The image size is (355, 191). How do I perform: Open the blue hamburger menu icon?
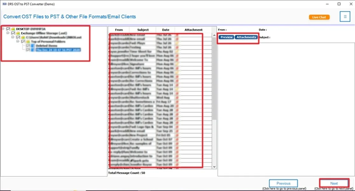tap(345, 17)
